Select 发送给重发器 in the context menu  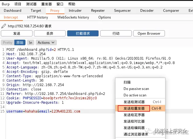140,108
